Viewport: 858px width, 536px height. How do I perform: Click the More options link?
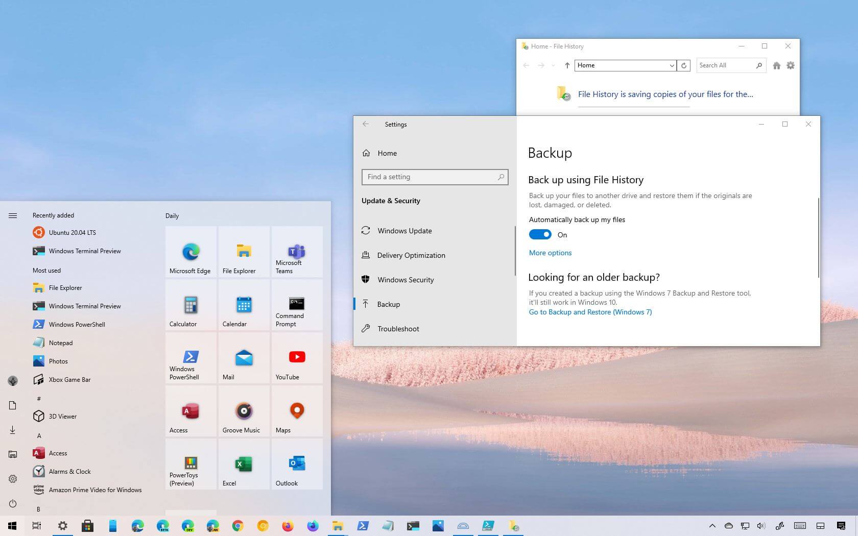550,253
